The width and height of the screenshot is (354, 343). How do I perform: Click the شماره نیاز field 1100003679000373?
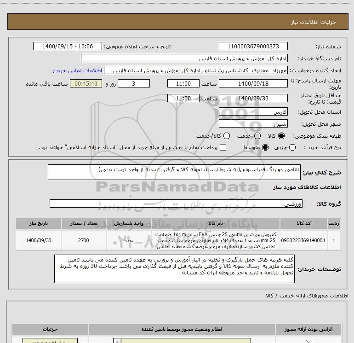253,46
